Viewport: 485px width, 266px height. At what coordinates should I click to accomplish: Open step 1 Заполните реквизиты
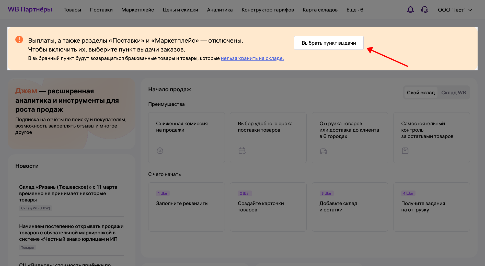click(186, 207)
